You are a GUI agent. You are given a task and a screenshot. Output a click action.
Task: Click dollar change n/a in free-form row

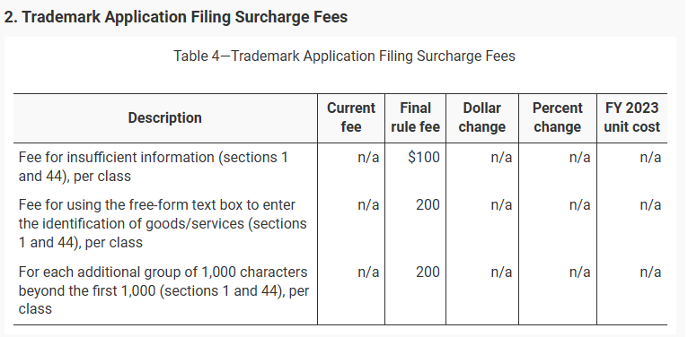(x=501, y=205)
